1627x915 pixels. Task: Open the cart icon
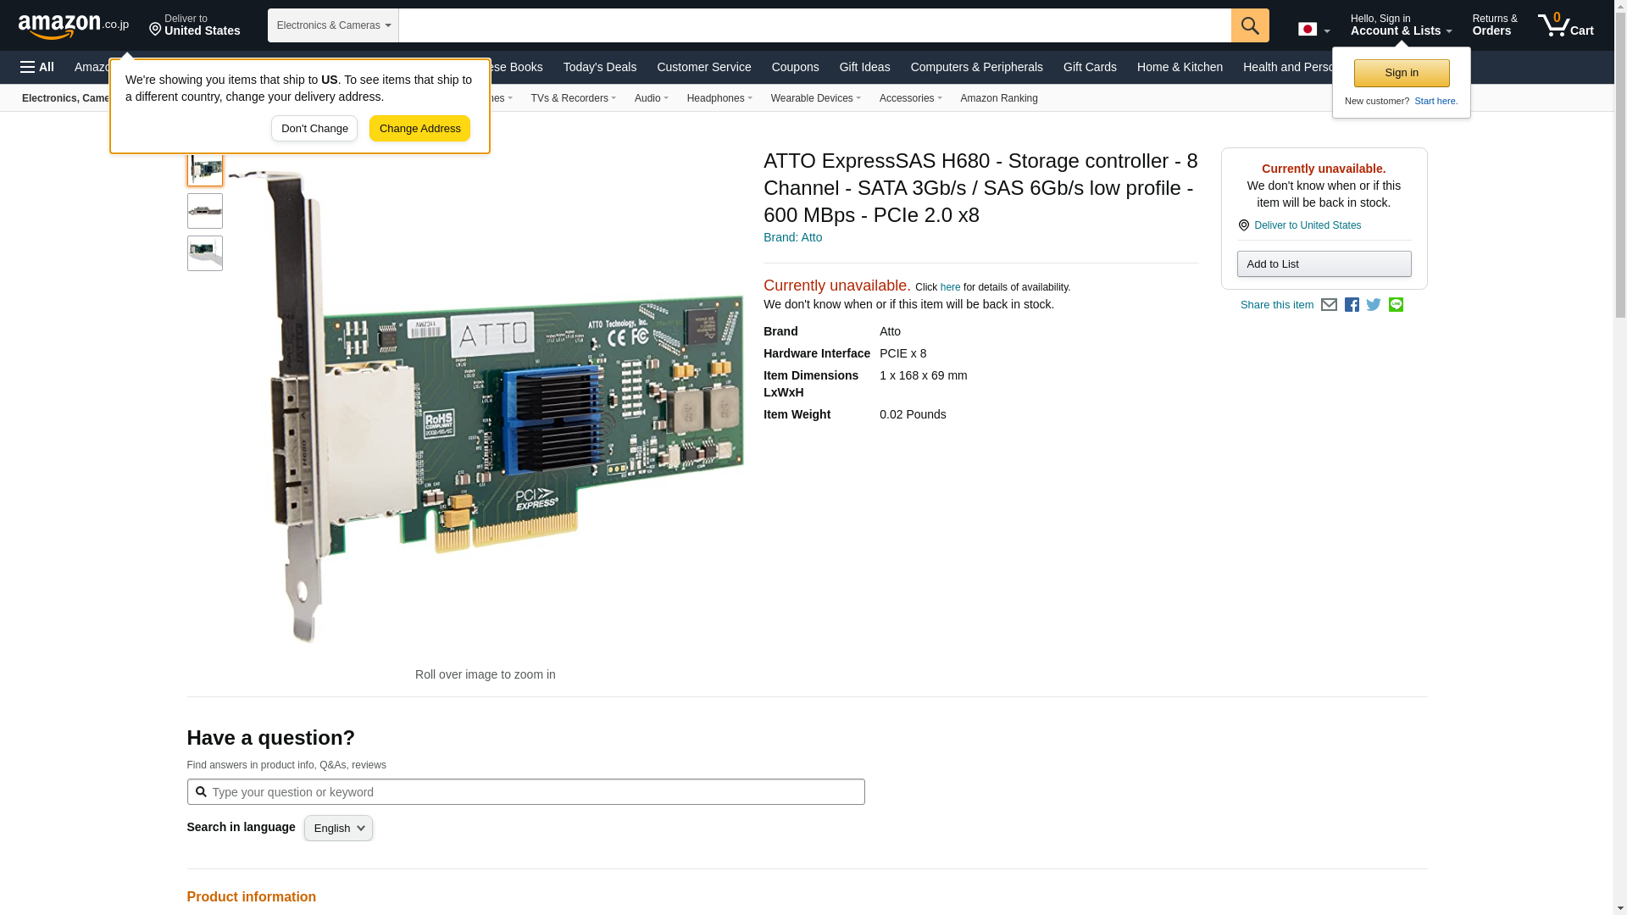[1565, 25]
